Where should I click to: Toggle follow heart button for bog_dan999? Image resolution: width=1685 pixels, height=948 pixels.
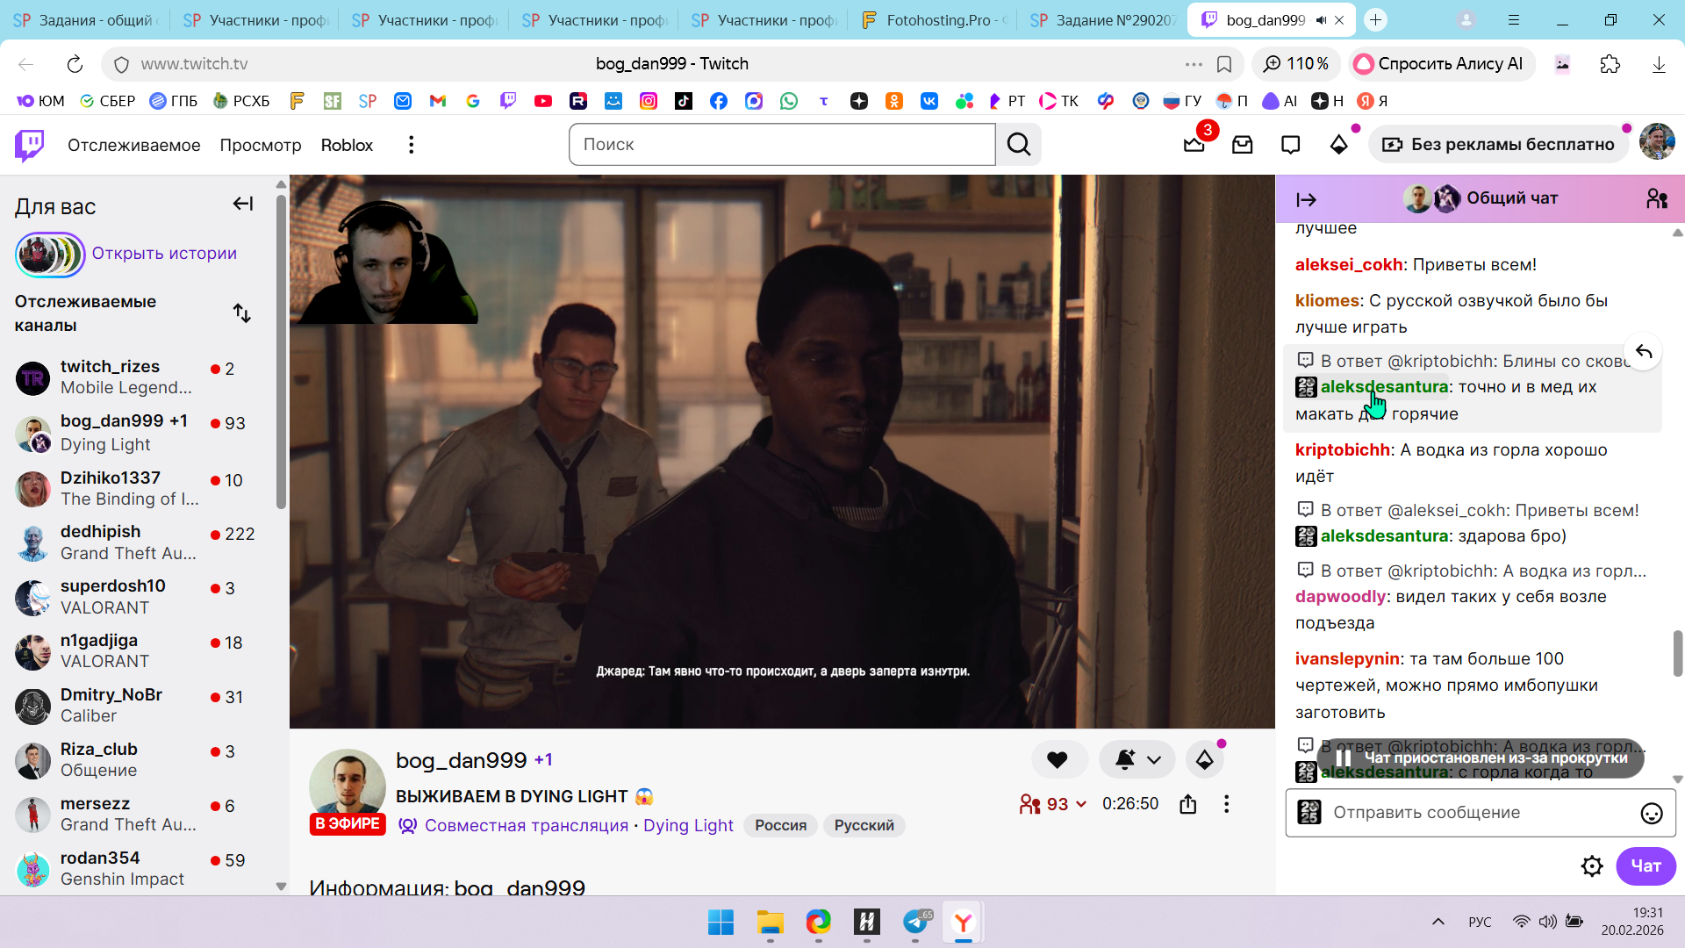(x=1058, y=760)
